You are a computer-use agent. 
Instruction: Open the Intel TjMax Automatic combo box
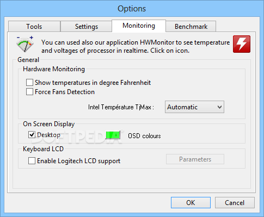pyautogui.click(x=194, y=107)
